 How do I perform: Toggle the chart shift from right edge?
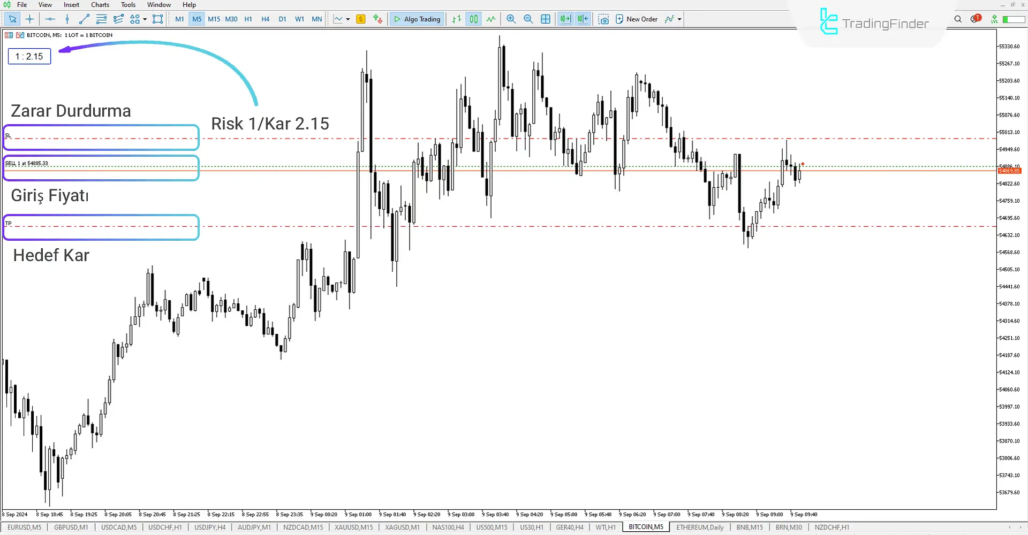point(583,19)
